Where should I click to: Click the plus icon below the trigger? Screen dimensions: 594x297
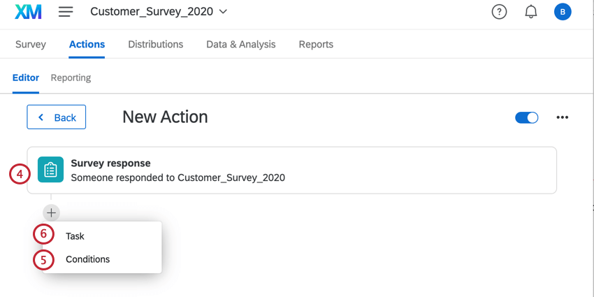(51, 212)
